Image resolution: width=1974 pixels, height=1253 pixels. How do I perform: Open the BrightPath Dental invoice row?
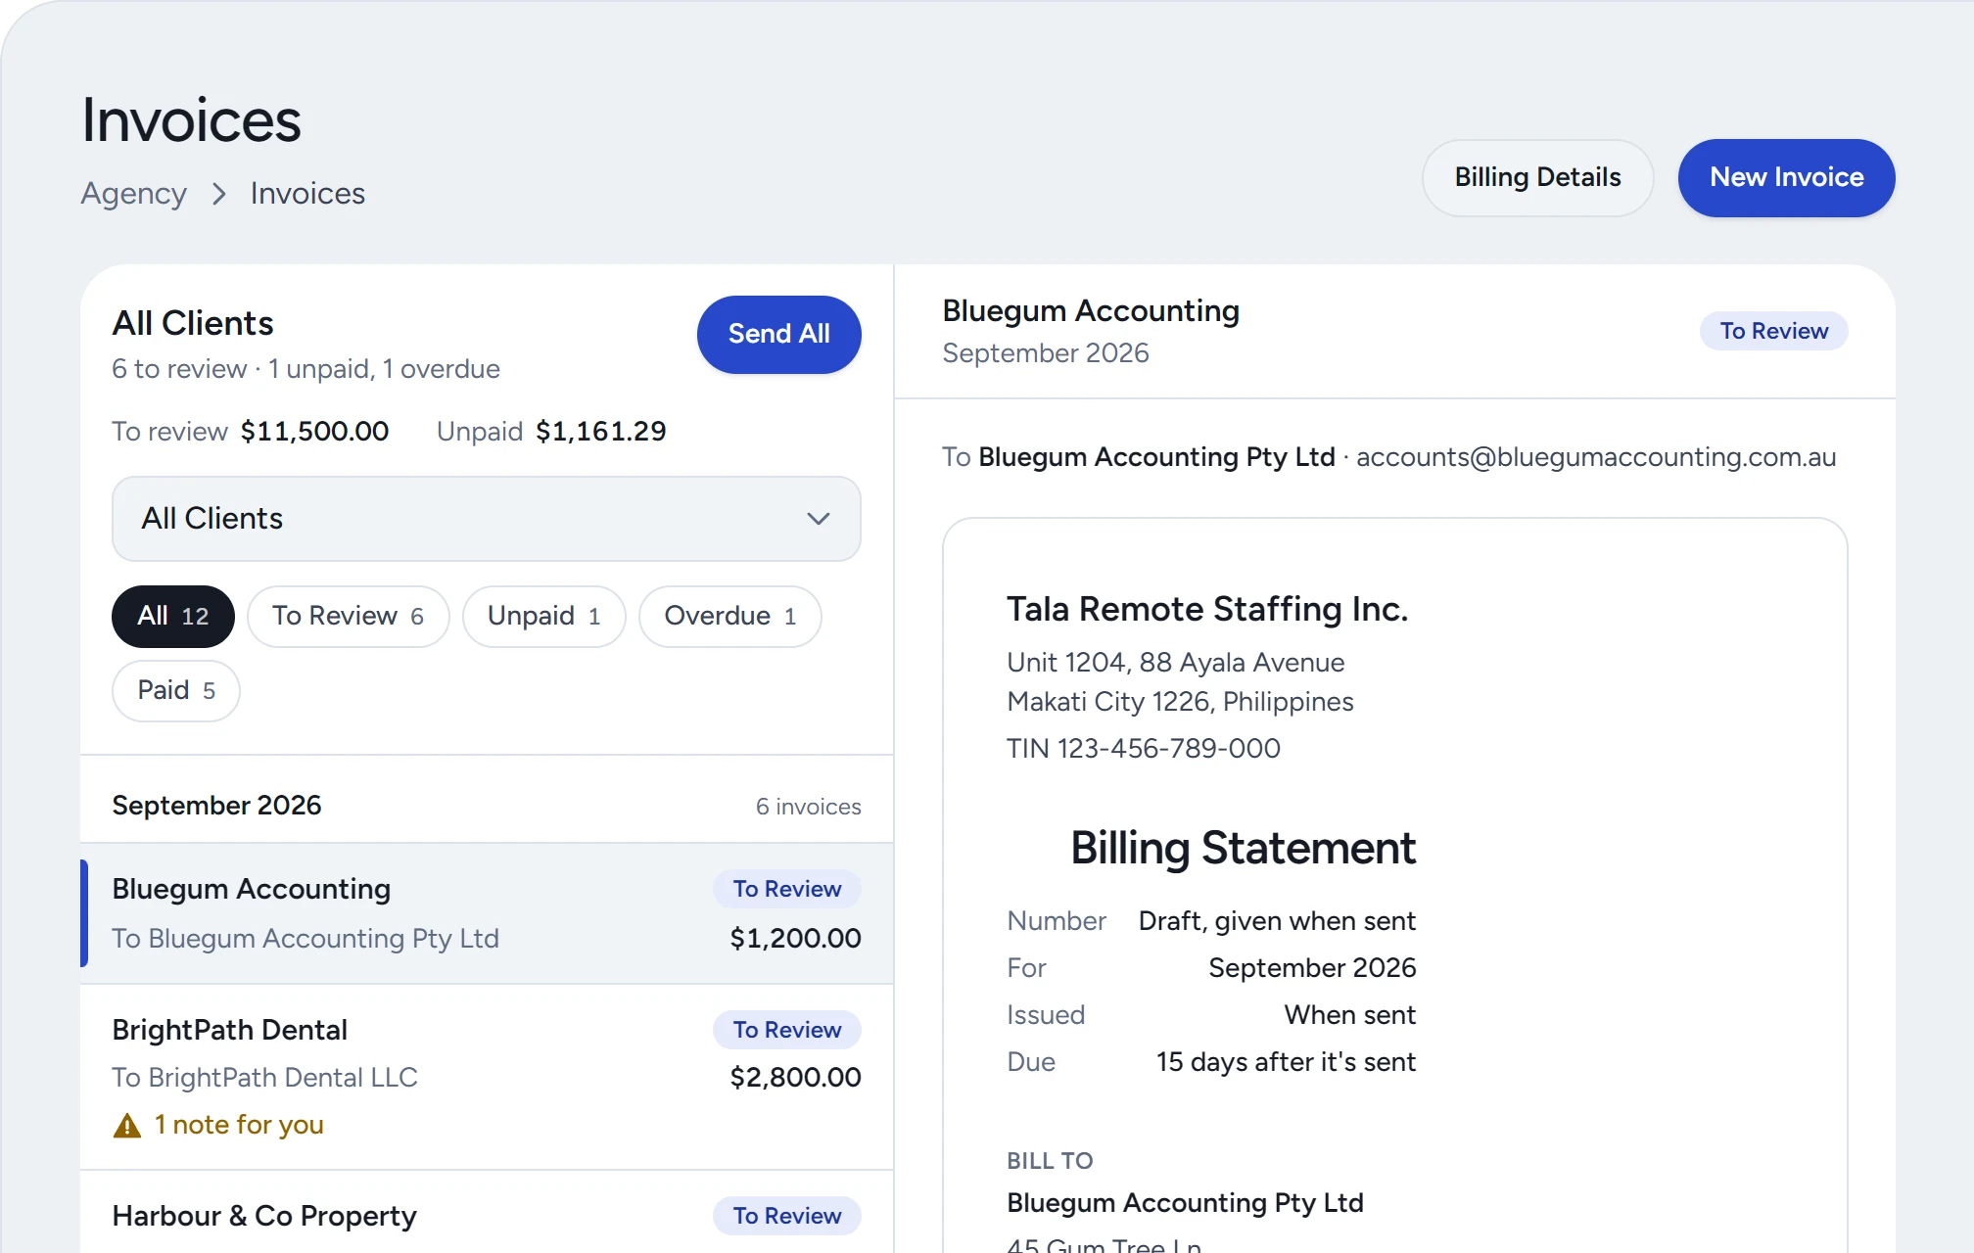(x=487, y=1077)
